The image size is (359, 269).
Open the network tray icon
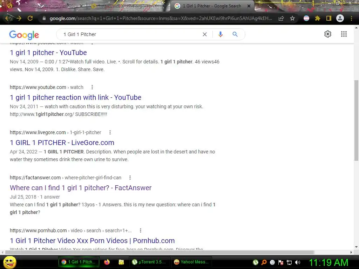289,262
